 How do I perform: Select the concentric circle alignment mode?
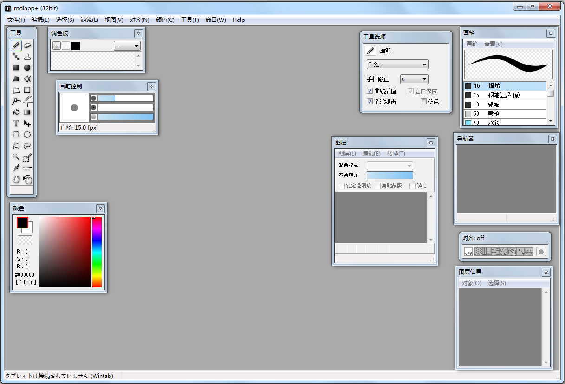pos(512,251)
